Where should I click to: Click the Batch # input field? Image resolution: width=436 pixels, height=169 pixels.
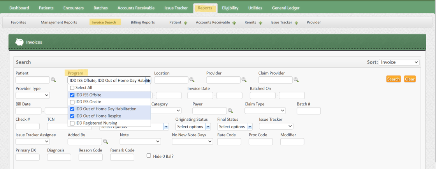pos(309,111)
